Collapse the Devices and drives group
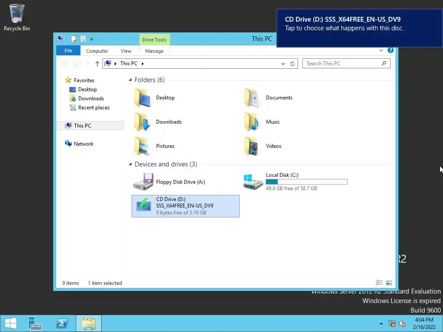Viewport: 443px width, 332px height. click(x=130, y=164)
